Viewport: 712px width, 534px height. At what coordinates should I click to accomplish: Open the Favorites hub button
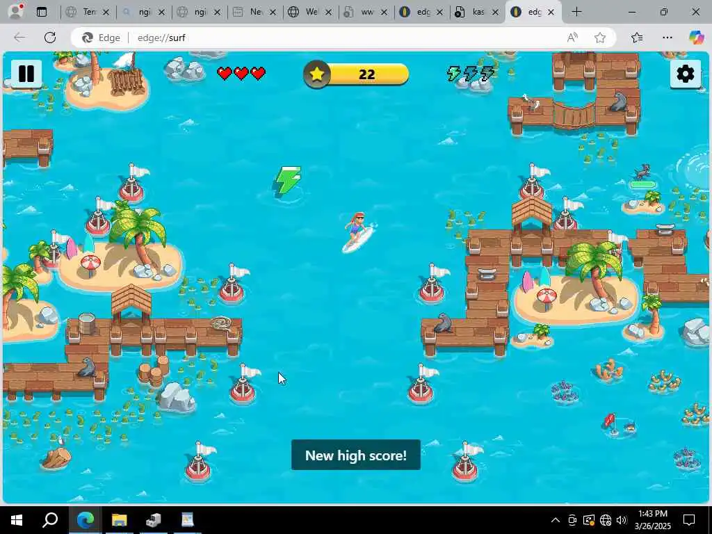click(637, 38)
